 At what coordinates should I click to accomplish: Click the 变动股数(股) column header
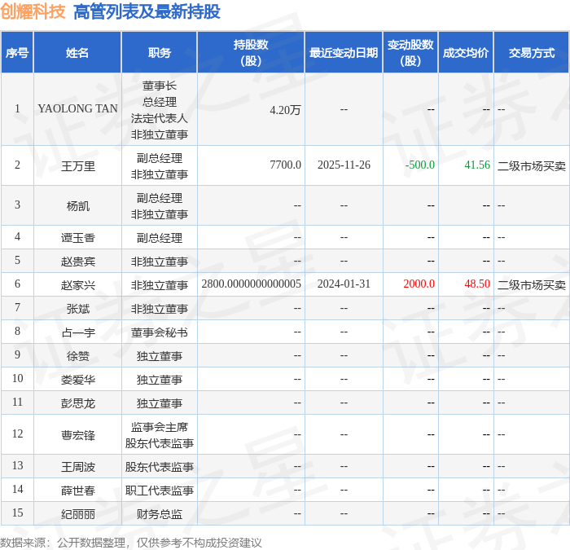pos(410,53)
